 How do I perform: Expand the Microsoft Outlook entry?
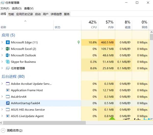click(2, 55)
